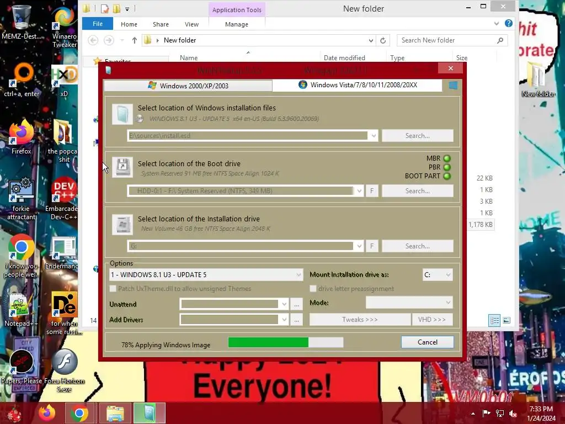Select the Papers, Please desktop icon
565x424 pixels.
tap(22, 367)
